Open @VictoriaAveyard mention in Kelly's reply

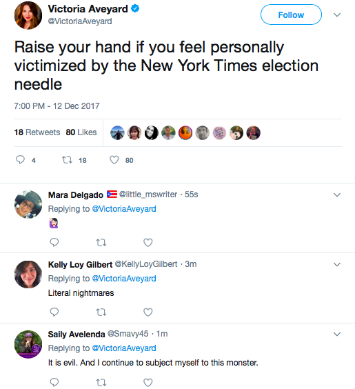point(124,279)
